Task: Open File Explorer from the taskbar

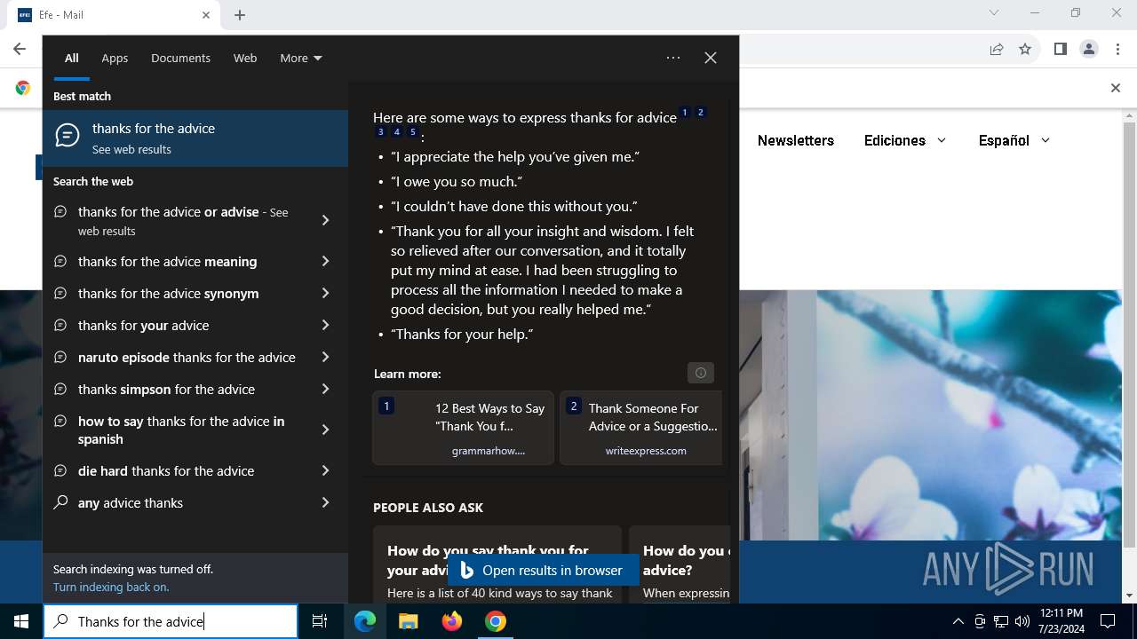Action: pos(408,621)
